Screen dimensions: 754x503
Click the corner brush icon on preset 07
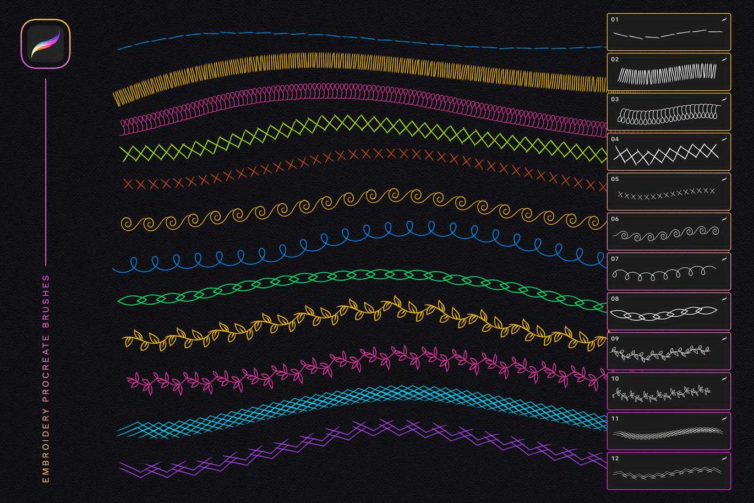point(724,259)
